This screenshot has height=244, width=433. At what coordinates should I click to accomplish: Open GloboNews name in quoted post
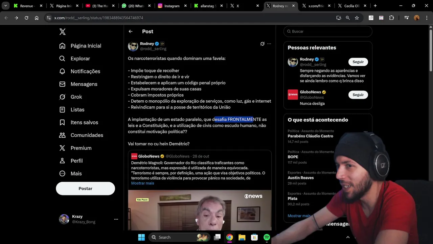pyautogui.click(x=149, y=156)
